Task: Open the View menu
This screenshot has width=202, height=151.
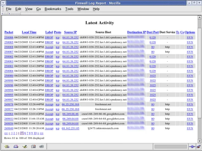Action: pyautogui.click(x=29, y=9)
